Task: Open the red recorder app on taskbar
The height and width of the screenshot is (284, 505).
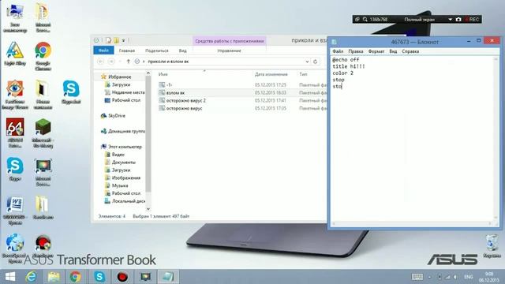Action: coord(122,277)
